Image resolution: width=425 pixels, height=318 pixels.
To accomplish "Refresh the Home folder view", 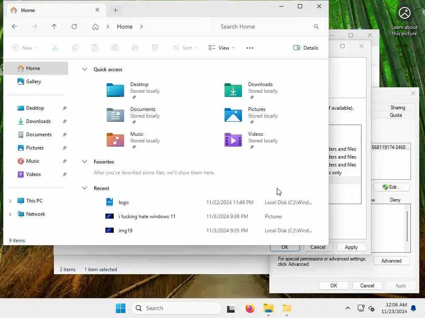I will click(x=74, y=26).
